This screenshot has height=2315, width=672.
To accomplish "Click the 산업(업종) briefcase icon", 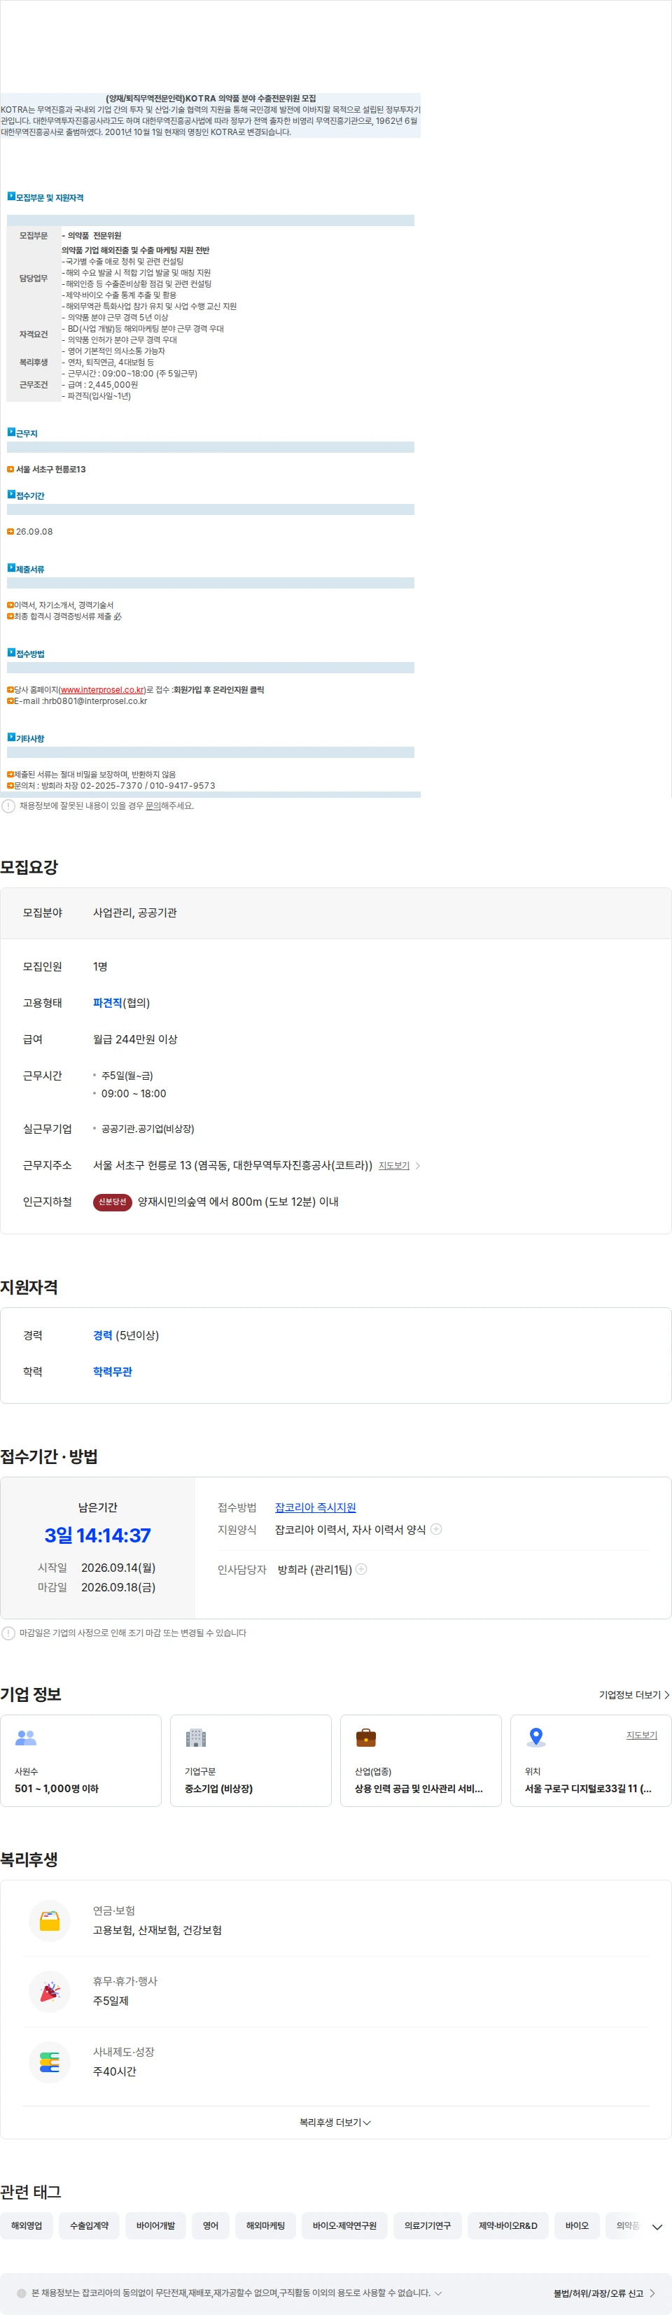I will click(x=365, y=1737).
